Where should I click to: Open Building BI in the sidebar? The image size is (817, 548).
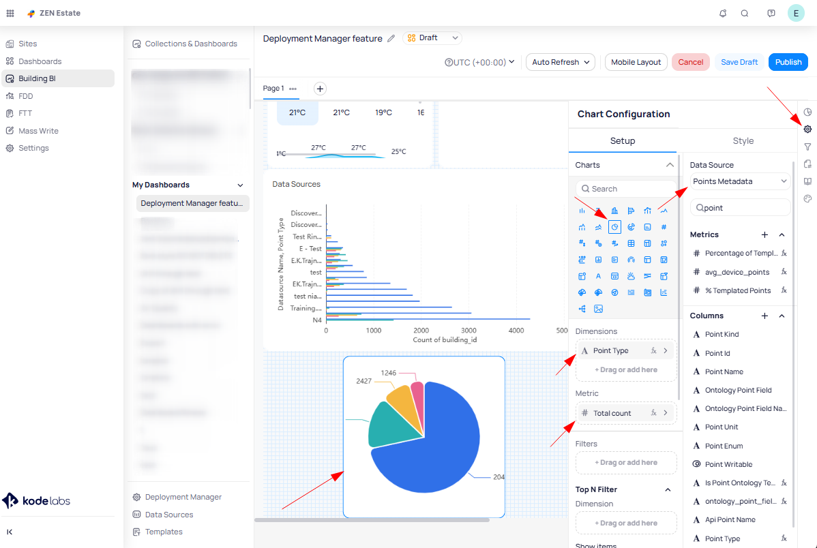(38, 78)
